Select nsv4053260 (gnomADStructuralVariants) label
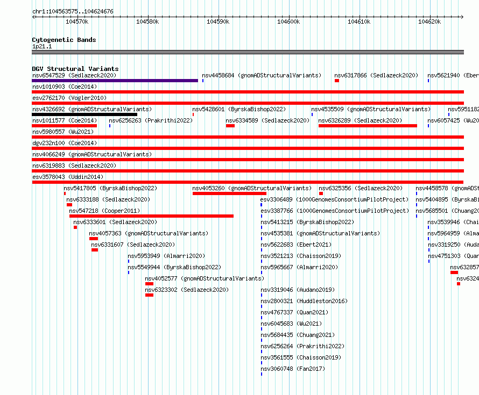Screen dimensions: 479x395 (252, 188)
